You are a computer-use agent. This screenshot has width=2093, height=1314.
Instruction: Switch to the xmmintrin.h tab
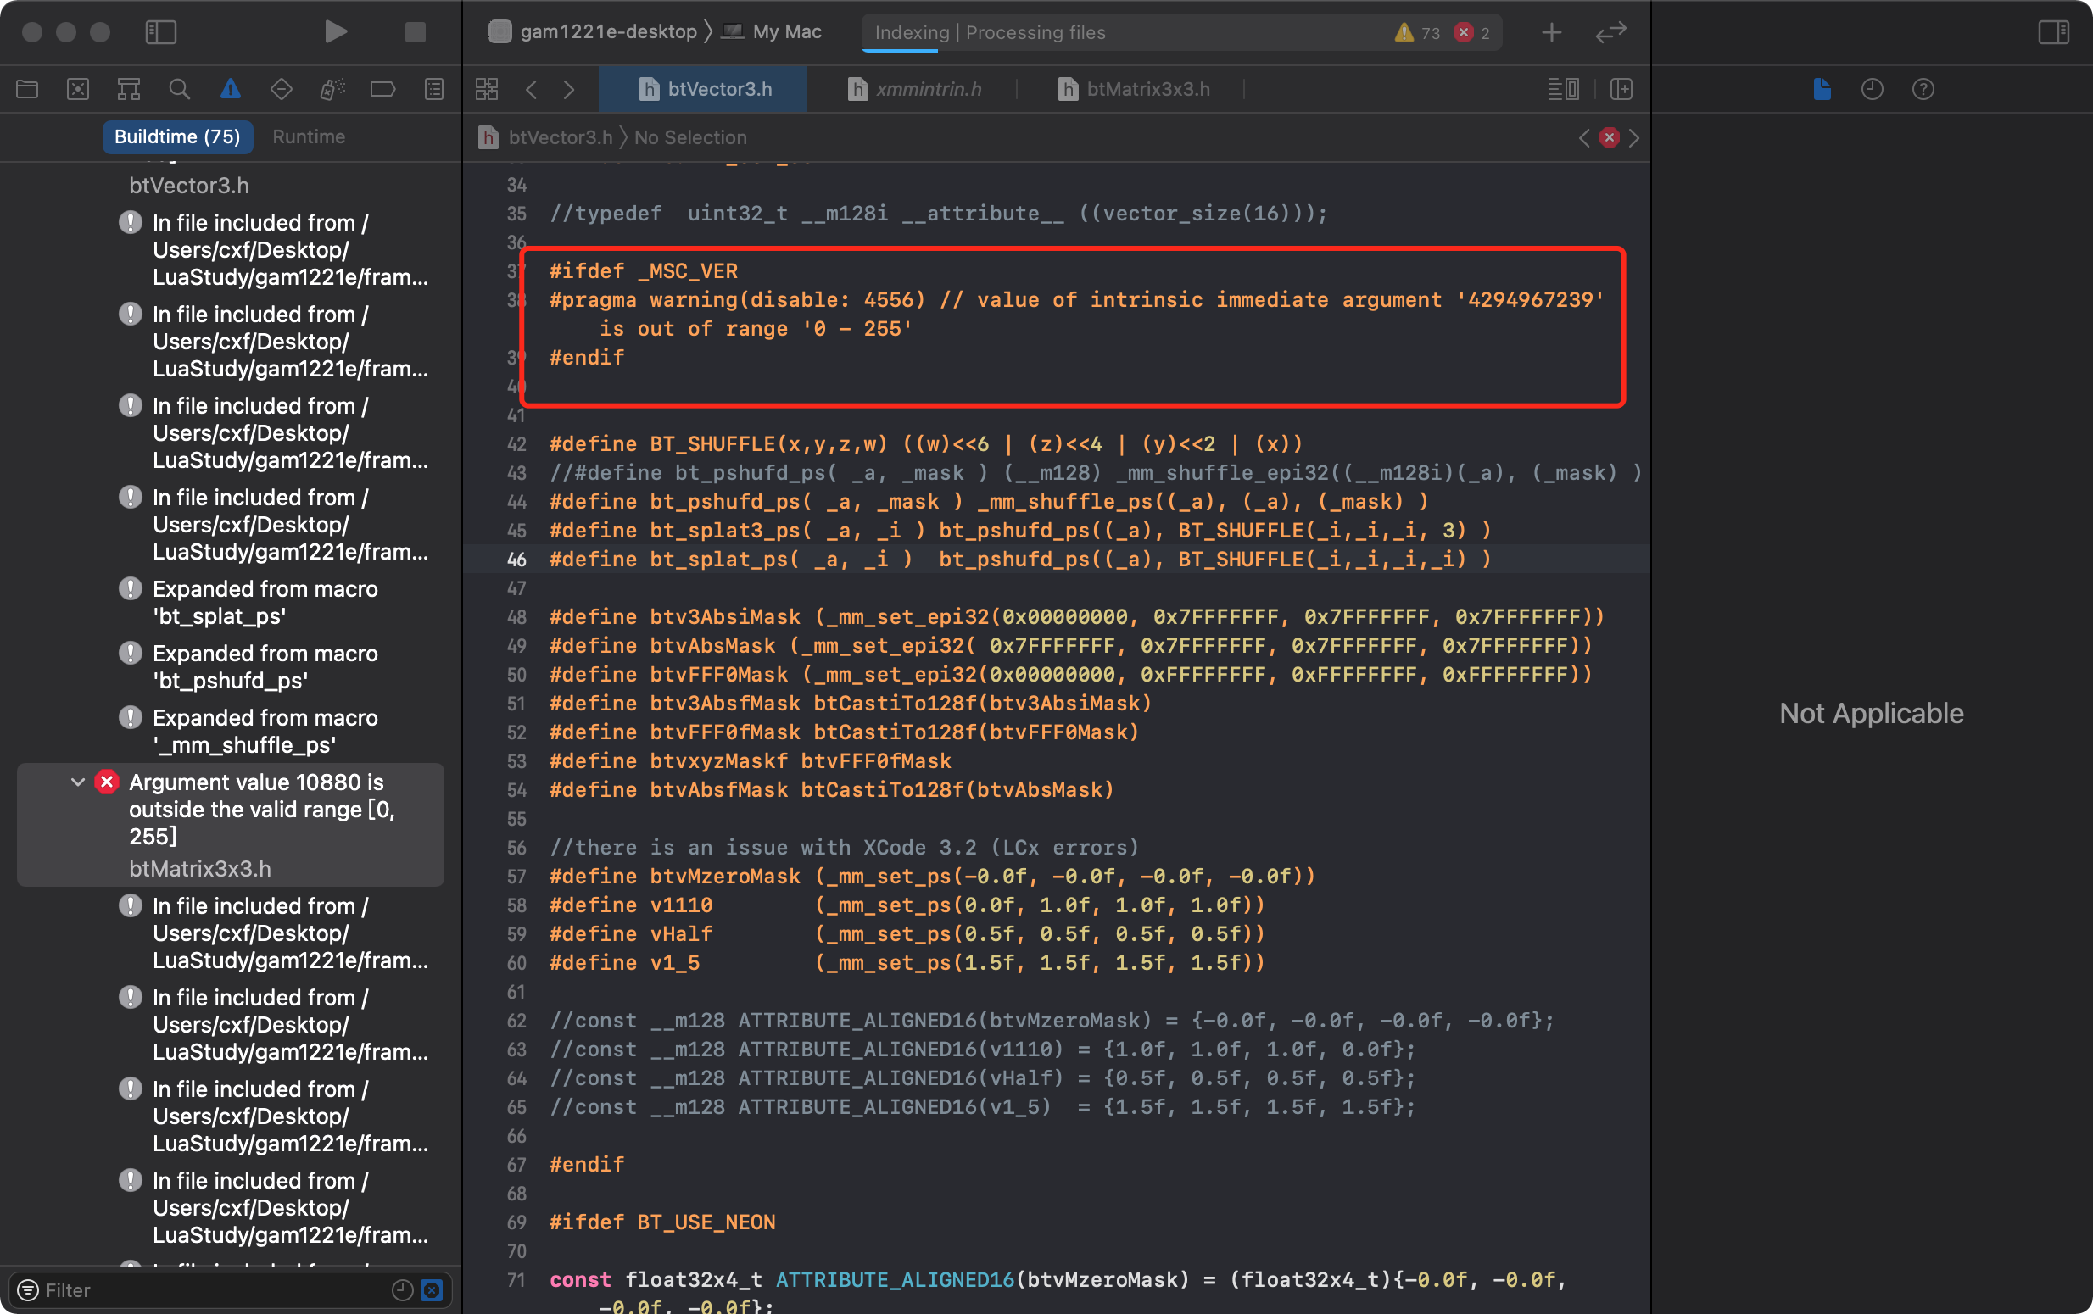[x=929, y=89]
